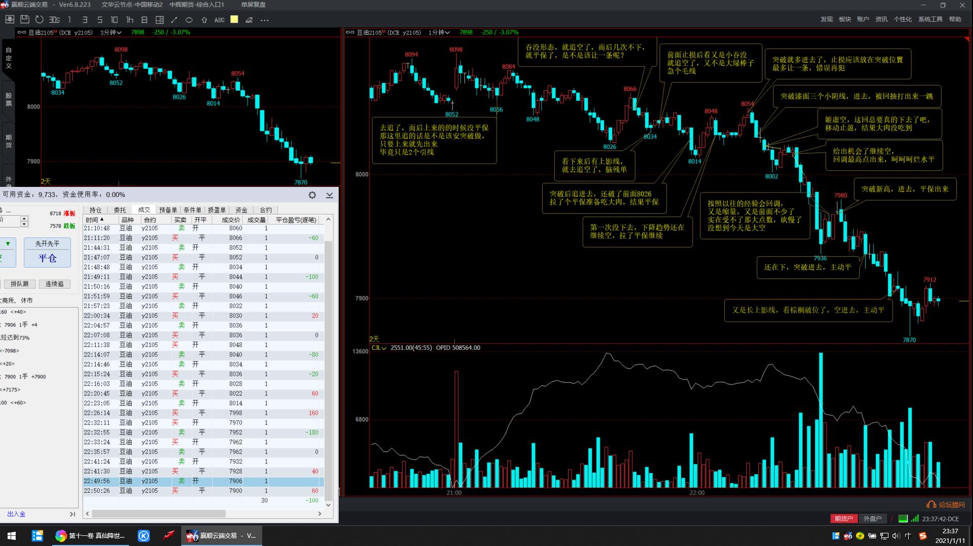The image size is (973, 546).
Task: Click price spinner down arrow
Action: 24,224
